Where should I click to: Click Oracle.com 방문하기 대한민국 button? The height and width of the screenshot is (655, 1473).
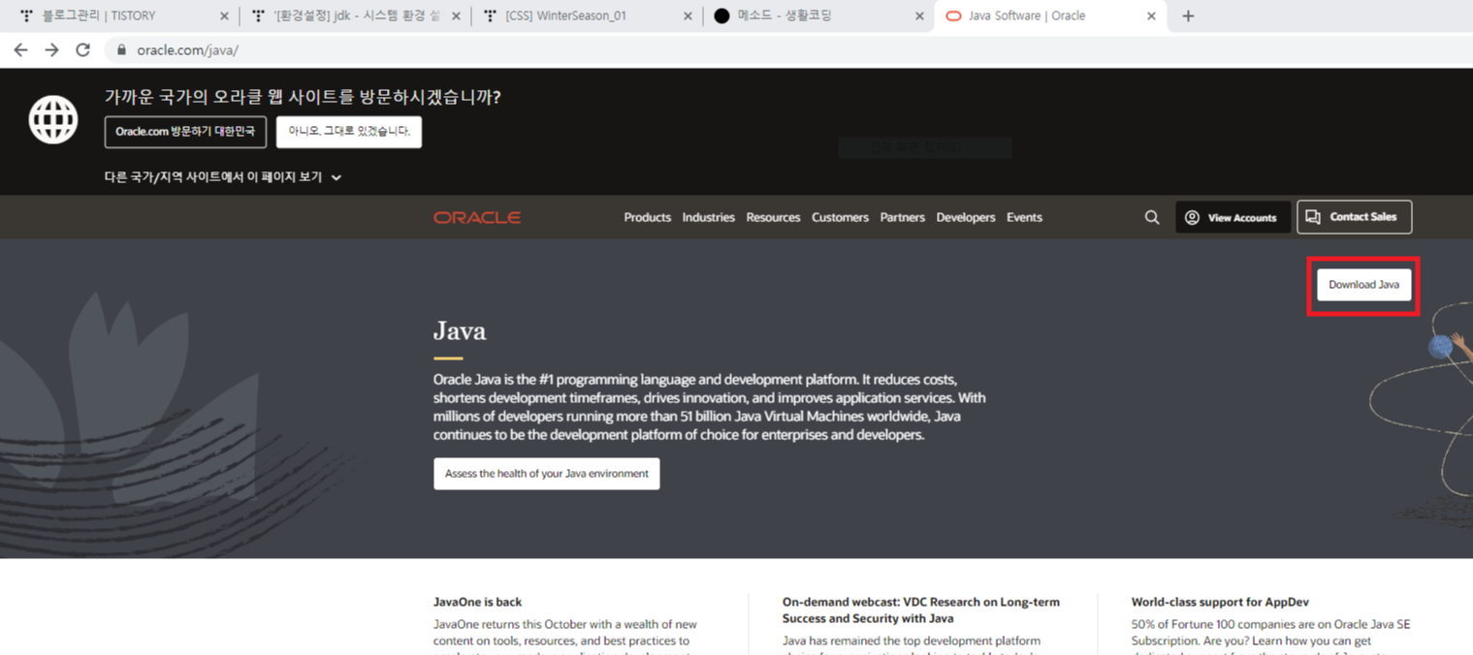(x=185, y=132)
